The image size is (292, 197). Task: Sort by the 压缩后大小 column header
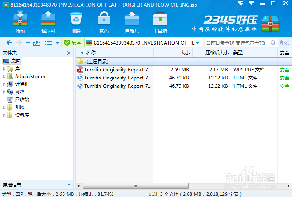coord(212,53)
